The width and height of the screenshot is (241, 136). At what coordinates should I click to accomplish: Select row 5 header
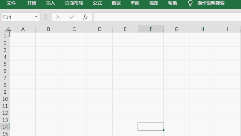(5, 64)
